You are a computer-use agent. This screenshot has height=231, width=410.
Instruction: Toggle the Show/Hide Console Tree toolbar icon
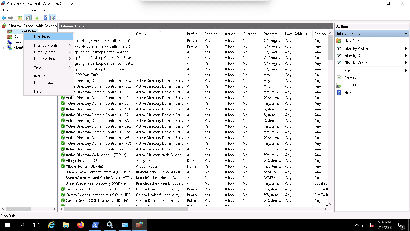(x=27, y=18)
